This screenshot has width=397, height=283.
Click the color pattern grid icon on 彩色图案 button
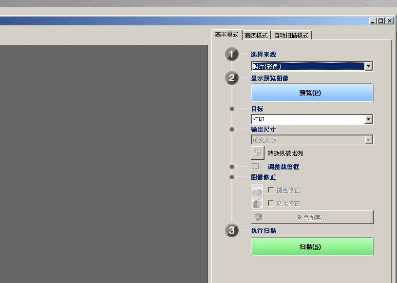pos(257,216)
